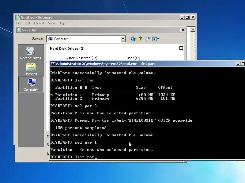The image size is (245, 183).
Task: Minimize the Notepad window
Action: 182,17
